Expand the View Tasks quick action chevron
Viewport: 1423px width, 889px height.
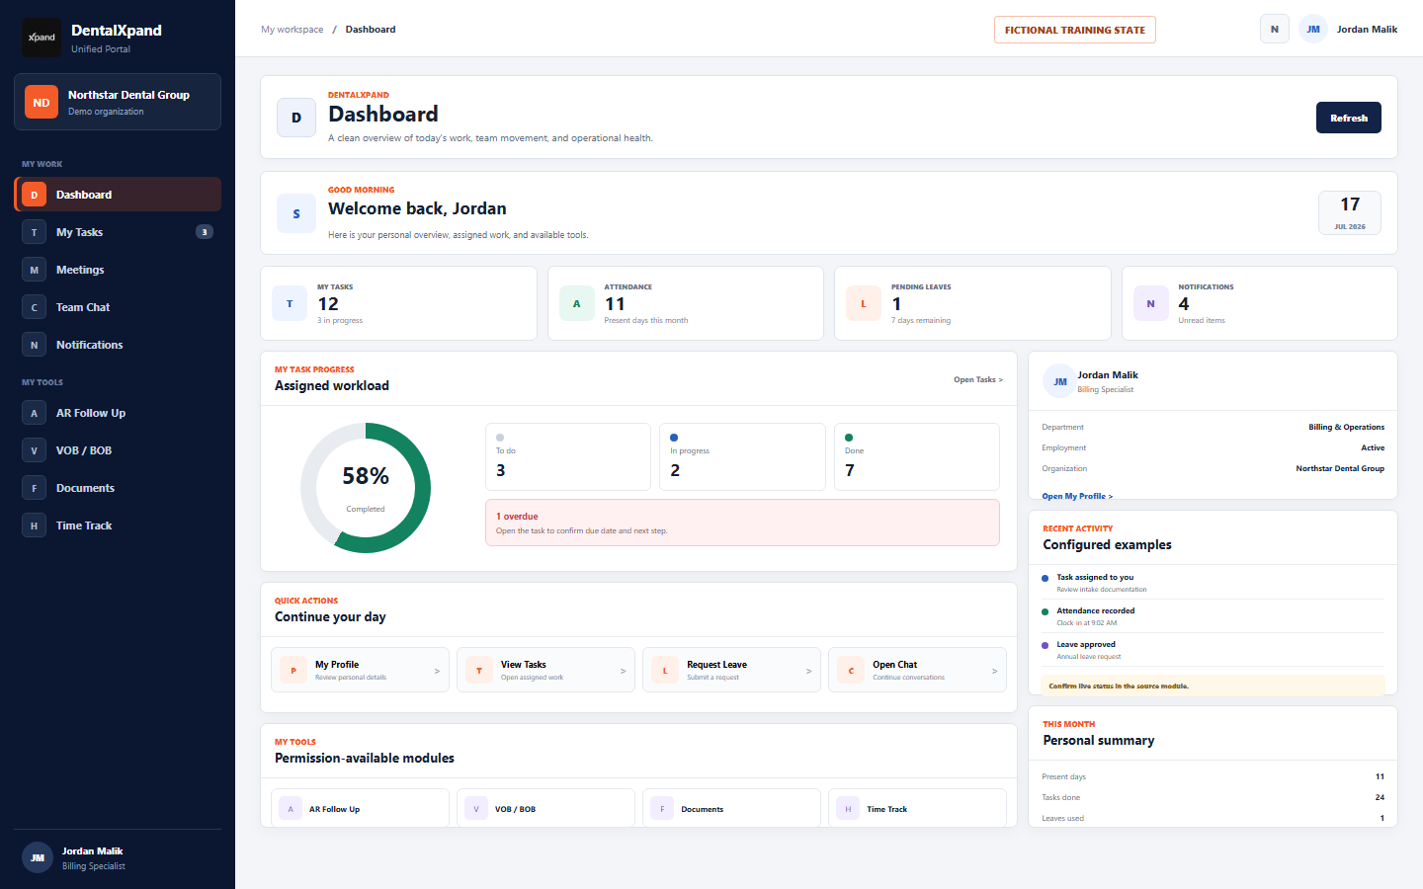click(x=623, y=671)
